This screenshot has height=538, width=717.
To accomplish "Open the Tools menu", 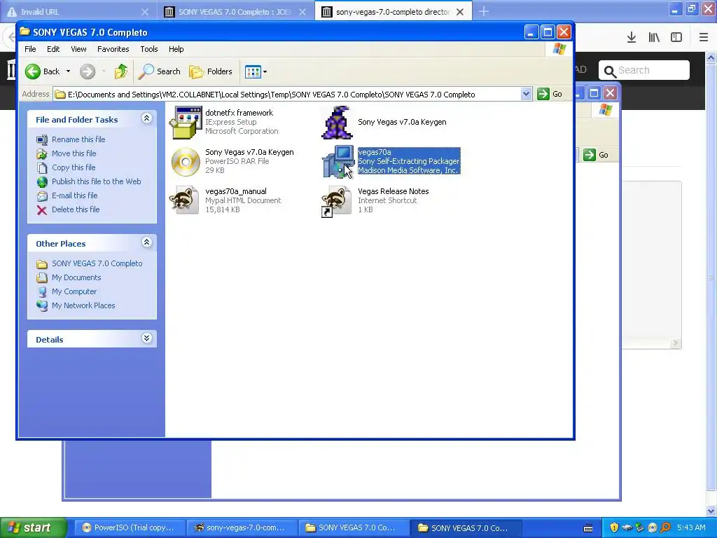I will click(149, 49).
